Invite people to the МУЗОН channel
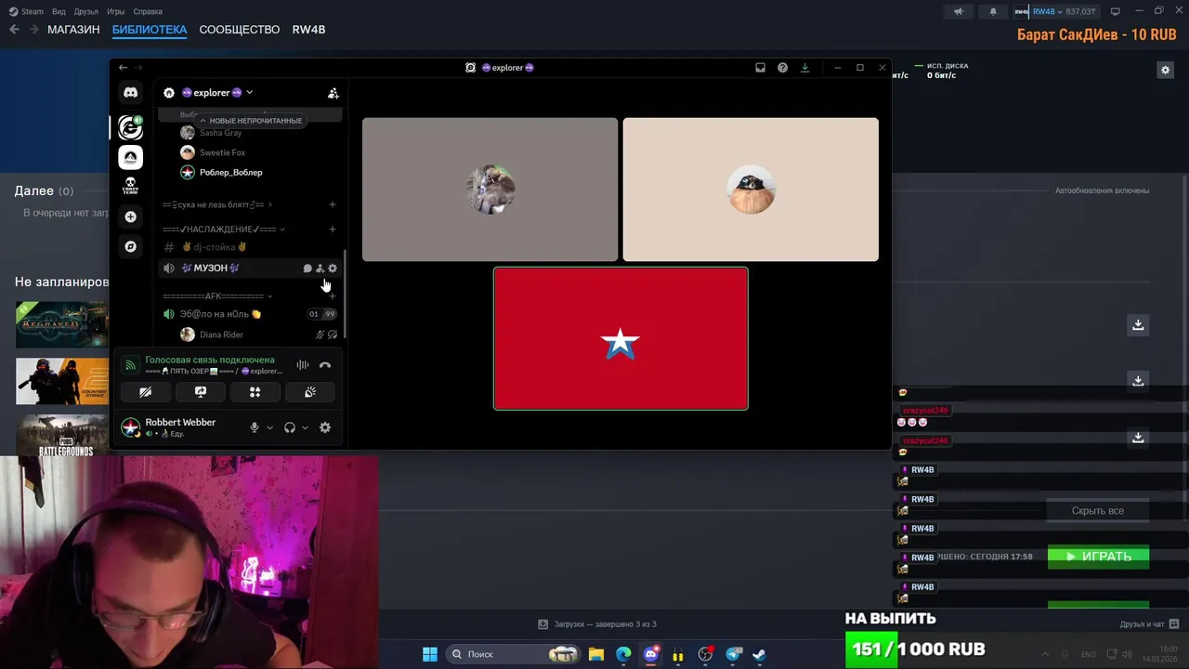Image resolution: width=1189 pixels, height=669 pixels. click(x=320, y=269)
